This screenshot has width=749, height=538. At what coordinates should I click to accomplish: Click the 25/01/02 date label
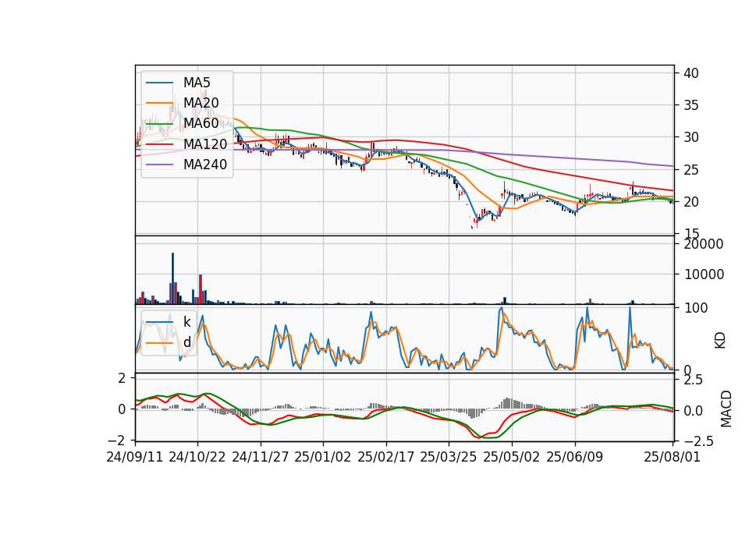tap(323, 457)
